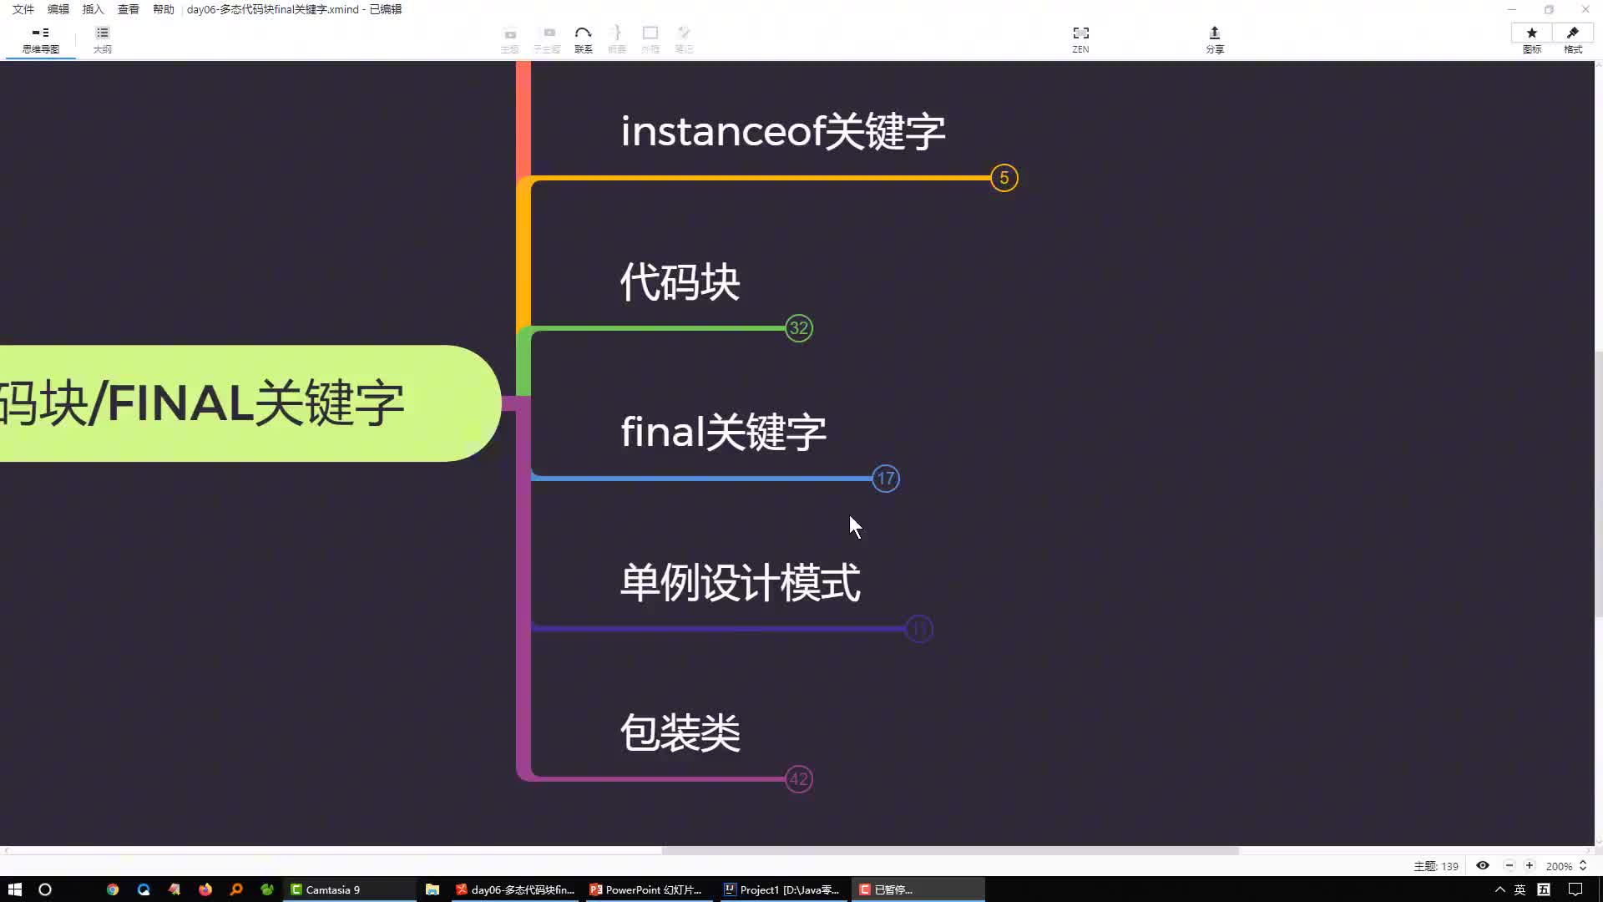
Task: Click the 主题: 139 topic count
Action: (x=1436, y=866)
